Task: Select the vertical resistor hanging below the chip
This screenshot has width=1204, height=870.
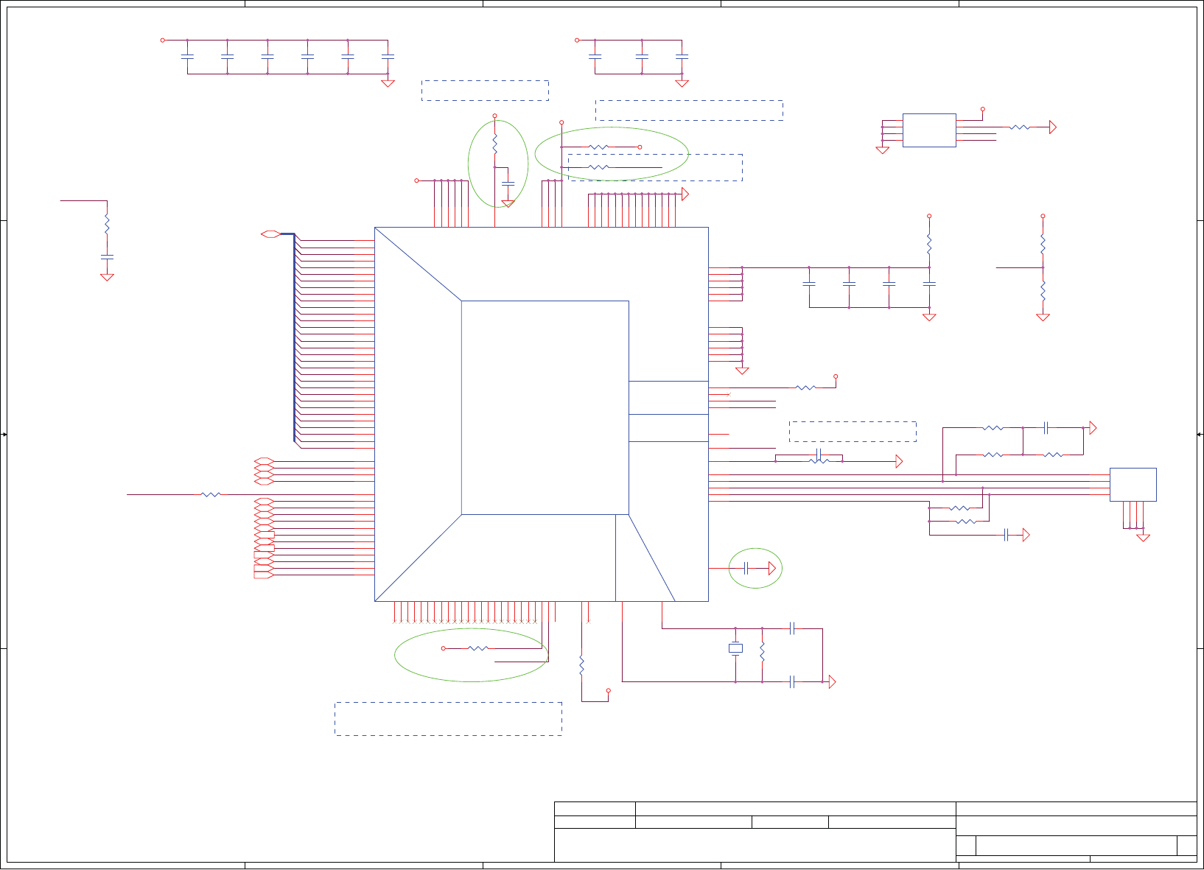Action: tap(581, 665)
